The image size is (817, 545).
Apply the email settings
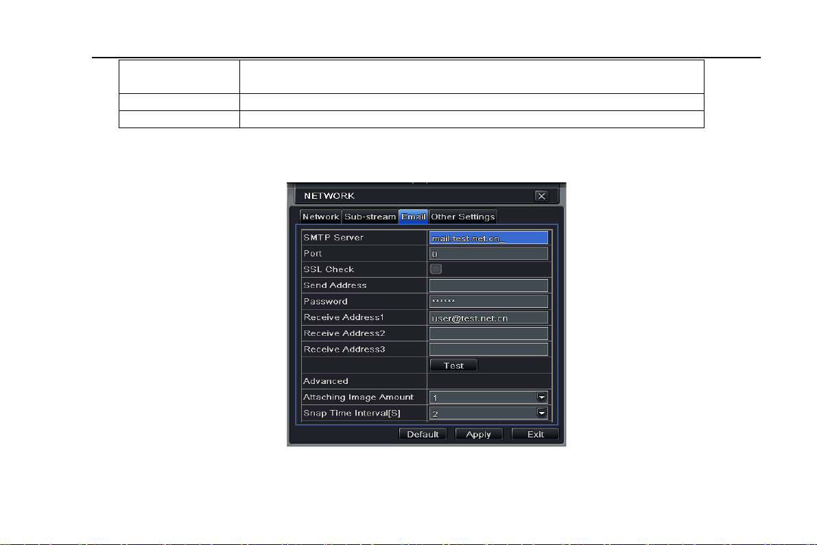coord(479,434)
